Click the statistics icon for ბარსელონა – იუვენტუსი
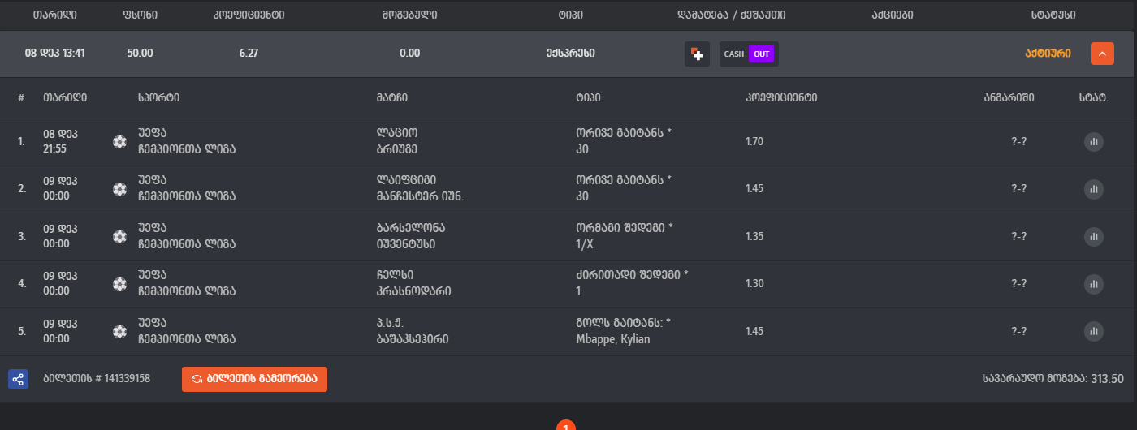The height and width of the screenshot is (430, 1137). [1094, 237]
